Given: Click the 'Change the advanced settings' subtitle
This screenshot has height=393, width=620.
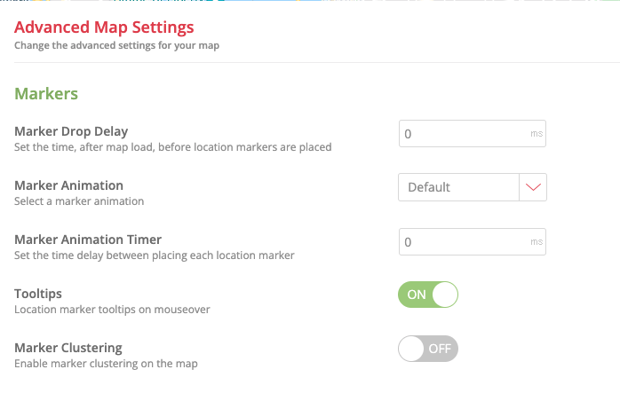Looking at the screenshot, I should click(116, 45).
